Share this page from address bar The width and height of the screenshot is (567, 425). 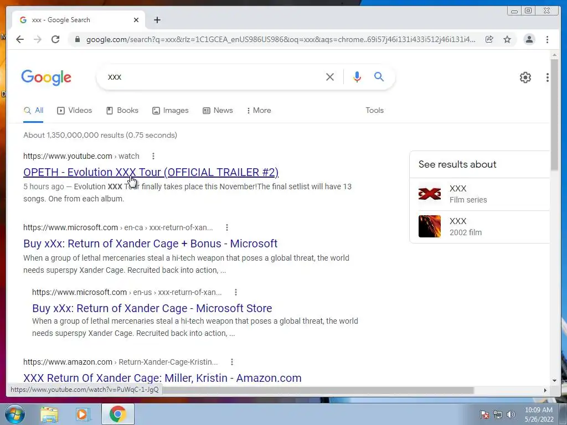pos(489,39)
